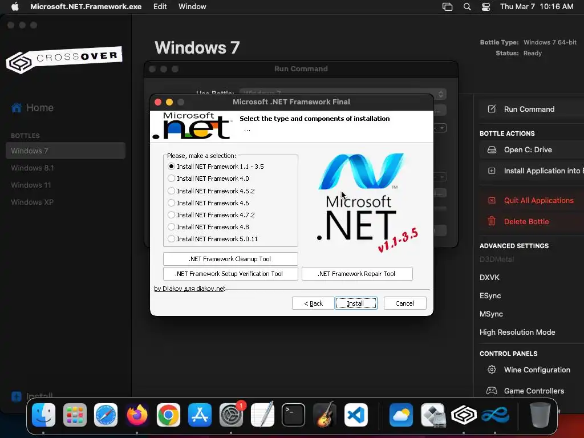Open the Window menu in menu bar

tap(192, 7)
